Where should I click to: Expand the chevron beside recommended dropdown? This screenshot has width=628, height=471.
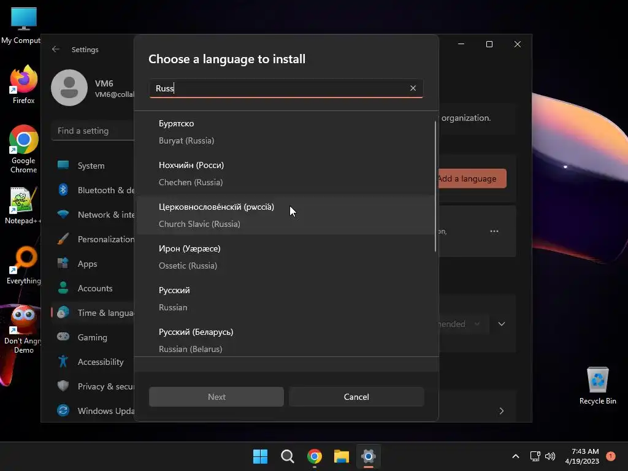click(x=502, y=324)
